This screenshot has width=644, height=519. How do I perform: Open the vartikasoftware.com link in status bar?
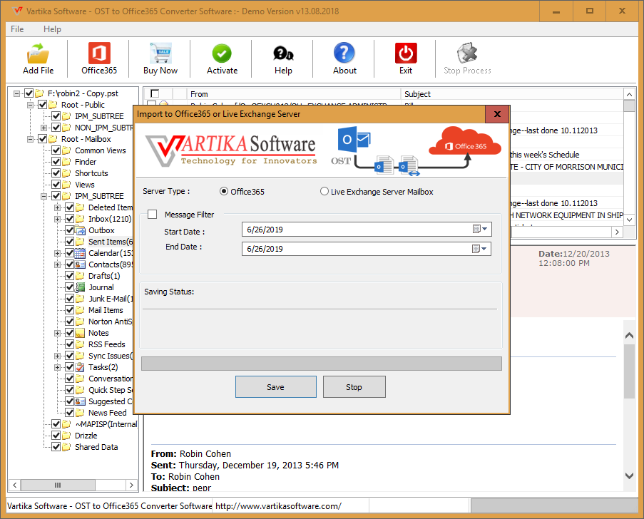point(278,506)
